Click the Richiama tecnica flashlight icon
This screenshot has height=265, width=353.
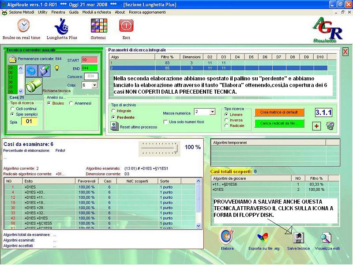click(x=34, y=86)
